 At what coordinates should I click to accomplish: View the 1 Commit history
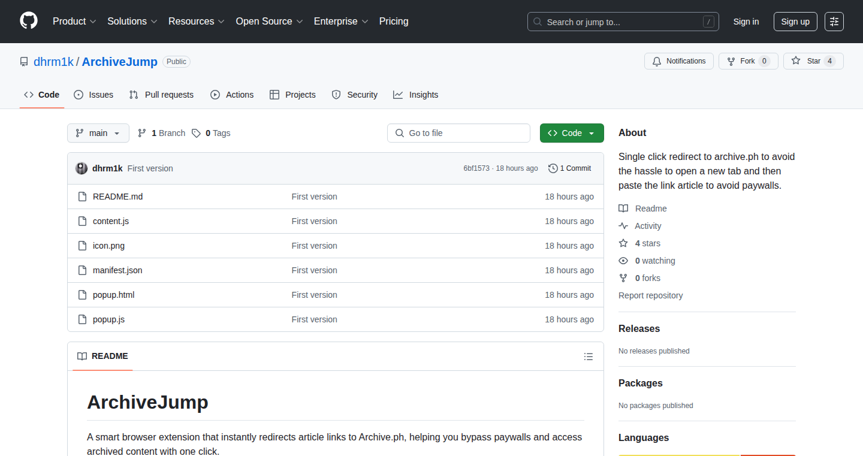570,168
